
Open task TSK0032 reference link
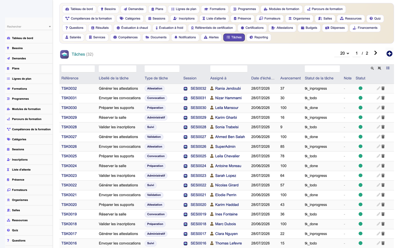(69, 88)
